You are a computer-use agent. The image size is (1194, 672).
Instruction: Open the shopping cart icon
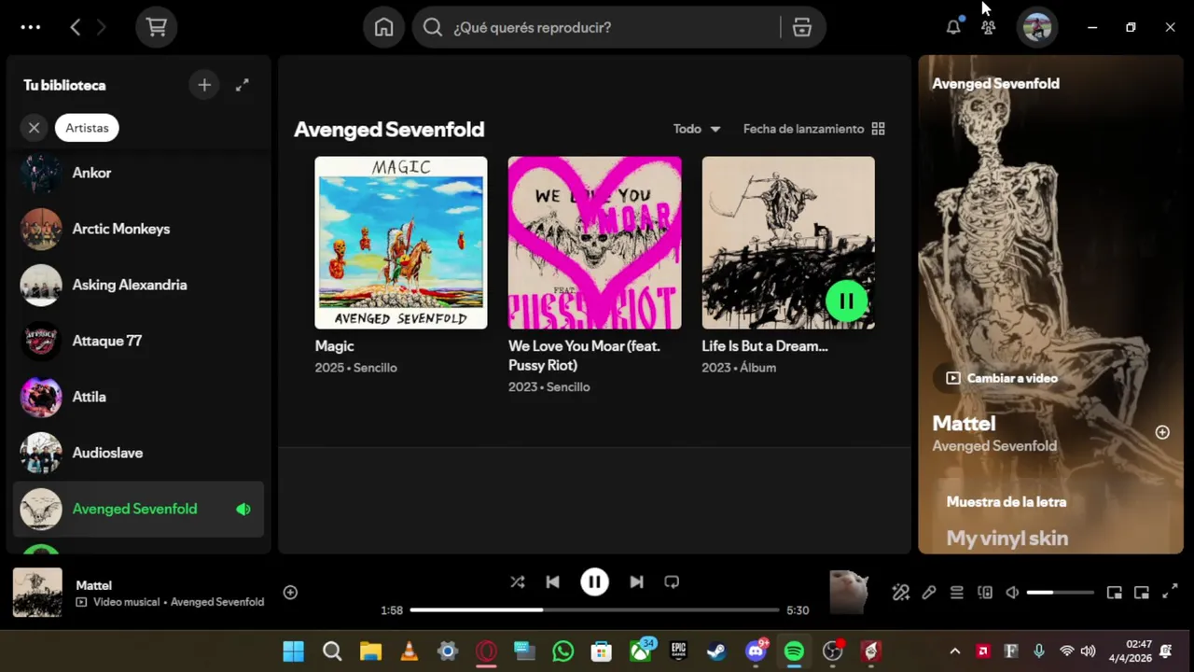coord(157,27)
